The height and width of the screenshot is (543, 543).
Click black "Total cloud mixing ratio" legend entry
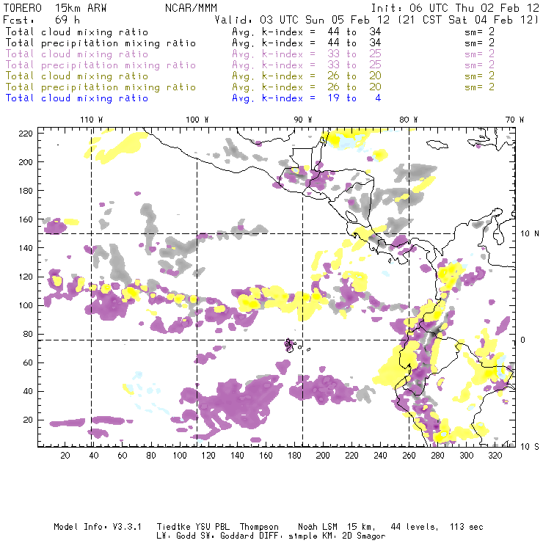[77, 32]
